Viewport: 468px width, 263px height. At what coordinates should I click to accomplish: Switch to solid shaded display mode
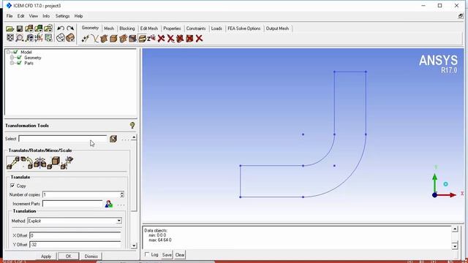[70, 38]
